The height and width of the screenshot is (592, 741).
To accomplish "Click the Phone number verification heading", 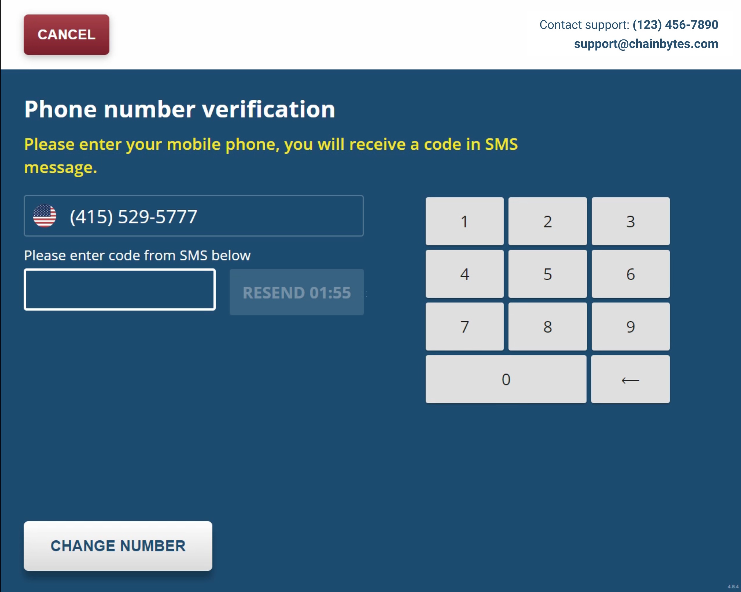I will [x=180, y=110].
